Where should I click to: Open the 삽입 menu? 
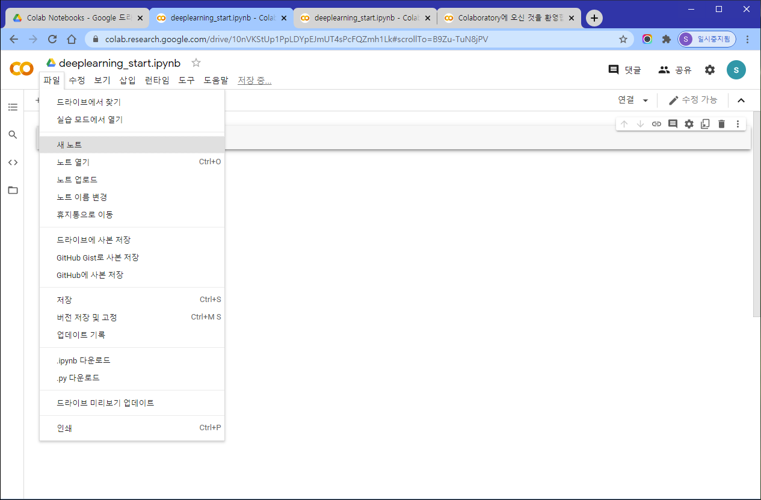click(128, 81)
